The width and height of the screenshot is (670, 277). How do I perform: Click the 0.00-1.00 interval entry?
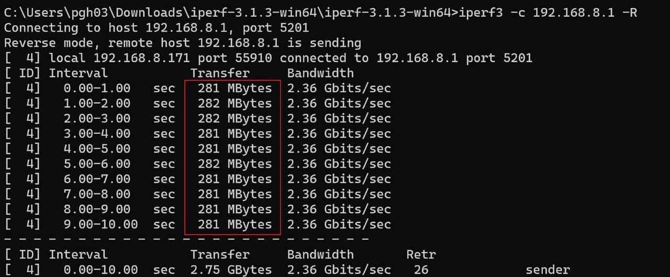[x=97, y=88]
